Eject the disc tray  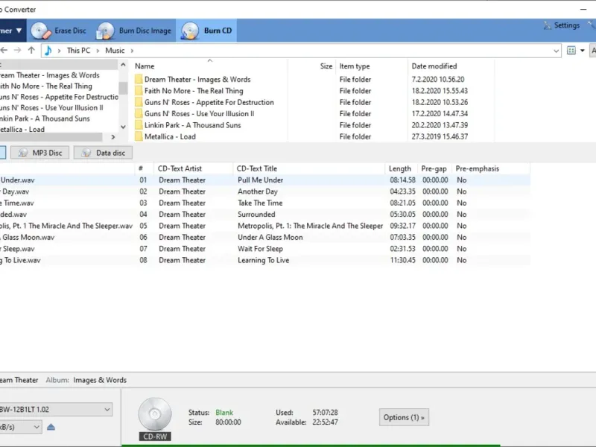click(x=51, y=427)
